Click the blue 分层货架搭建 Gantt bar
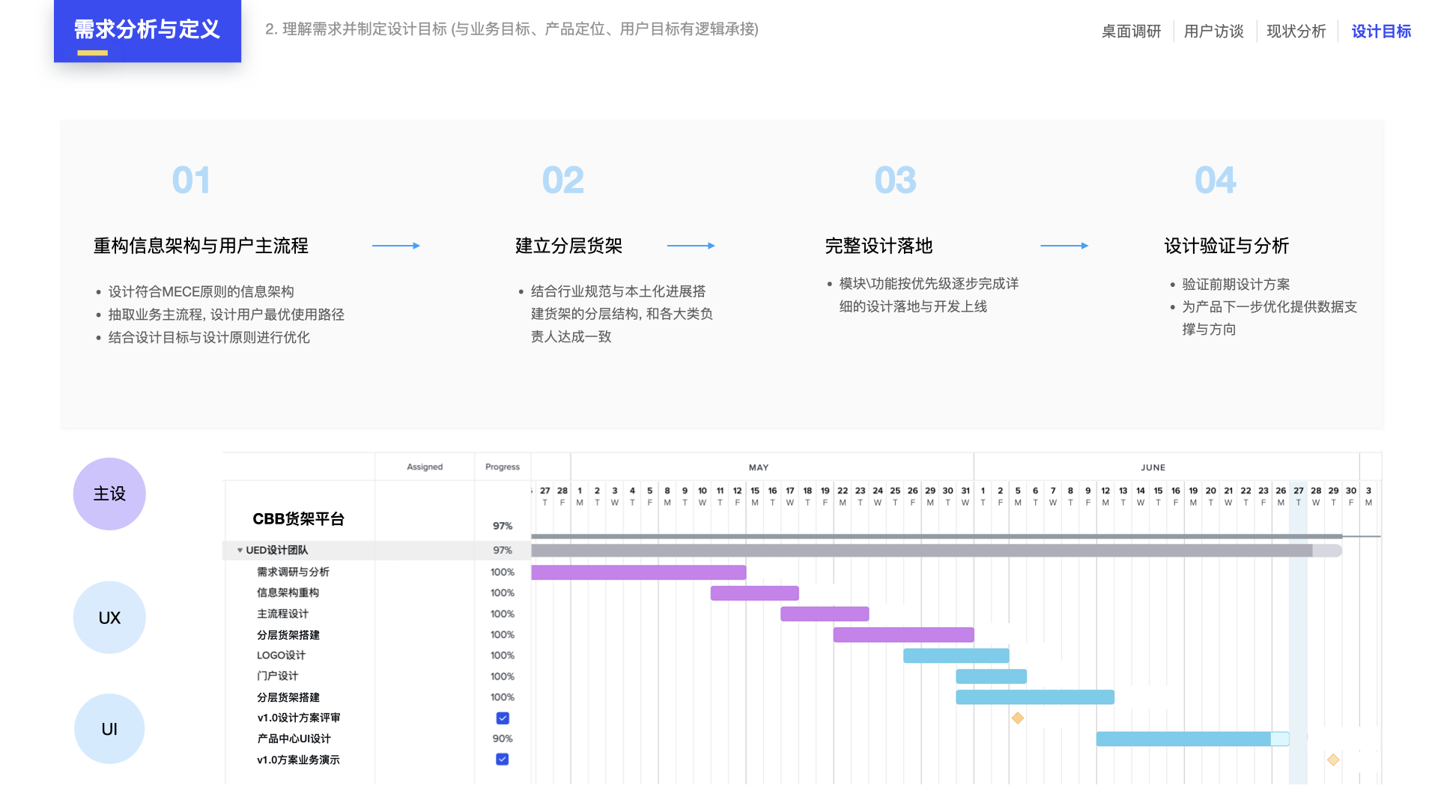 1035,697
